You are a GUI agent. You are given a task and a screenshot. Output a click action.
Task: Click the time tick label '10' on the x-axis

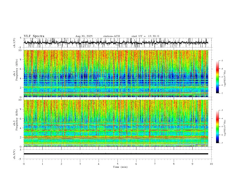[211, 164]
